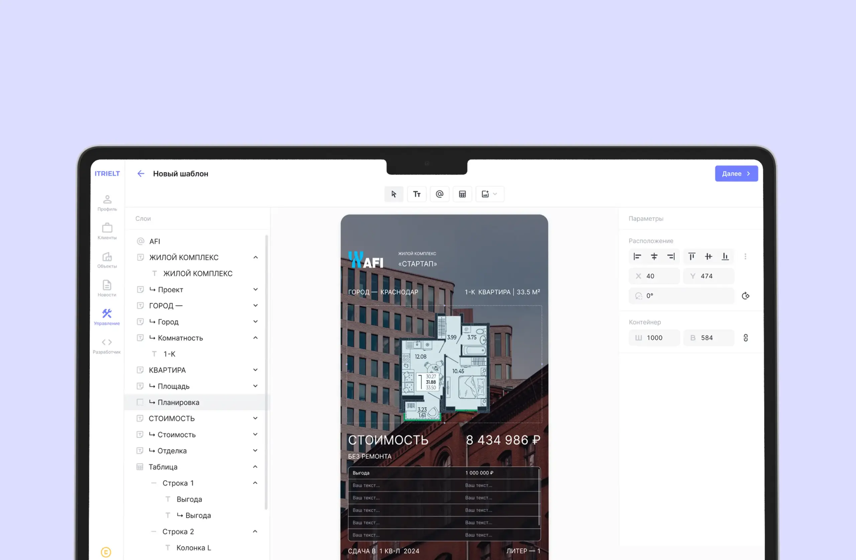
Task: Select the Колонка L layer
Action: point(197,548)
